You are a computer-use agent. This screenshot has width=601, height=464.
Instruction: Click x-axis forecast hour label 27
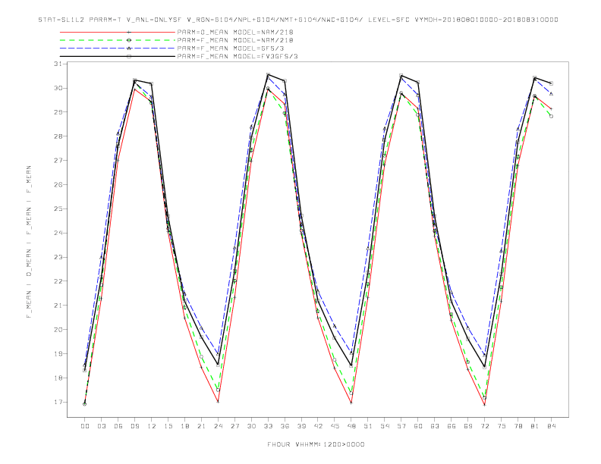pos(234,426)
